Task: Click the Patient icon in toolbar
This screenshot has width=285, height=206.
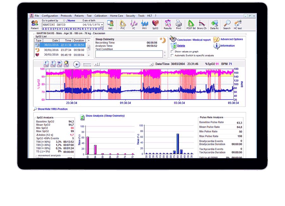Action: 35,23
